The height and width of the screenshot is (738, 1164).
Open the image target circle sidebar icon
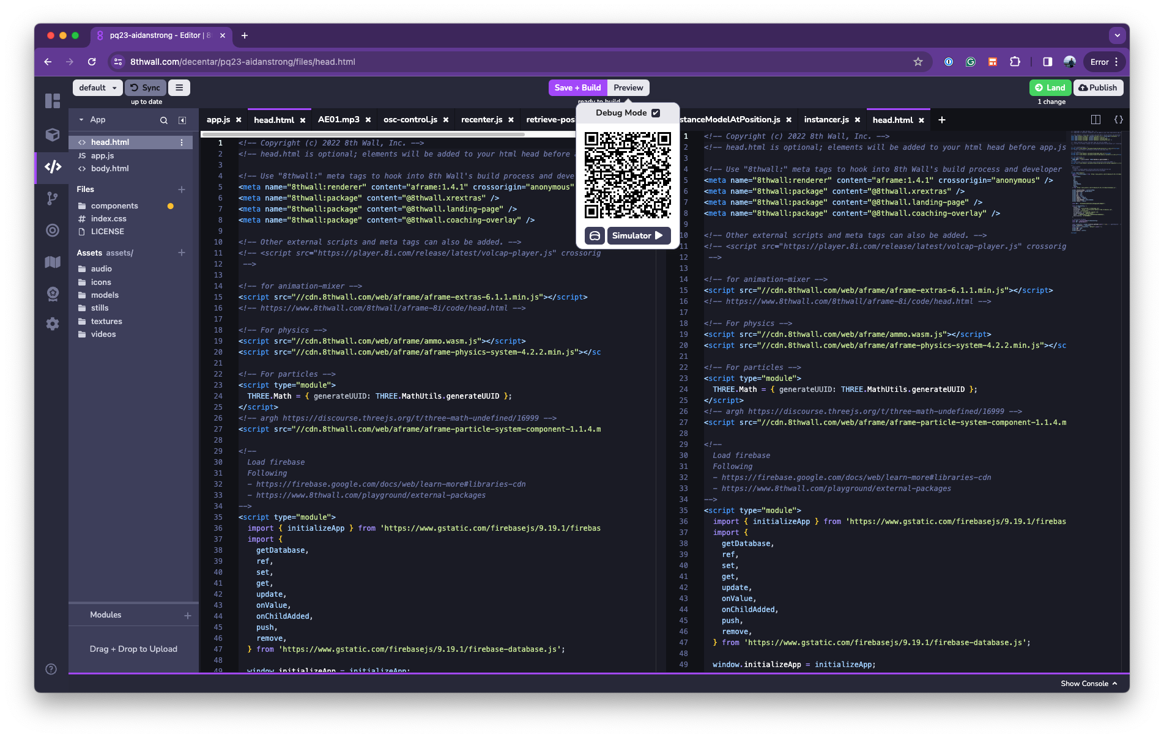pyautogui.click(x=53, y=230)
